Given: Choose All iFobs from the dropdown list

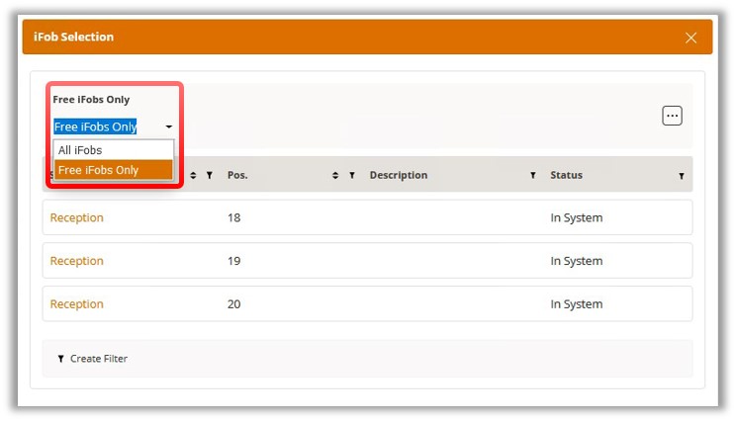Looking at the screenshot, I should (80, 150).
